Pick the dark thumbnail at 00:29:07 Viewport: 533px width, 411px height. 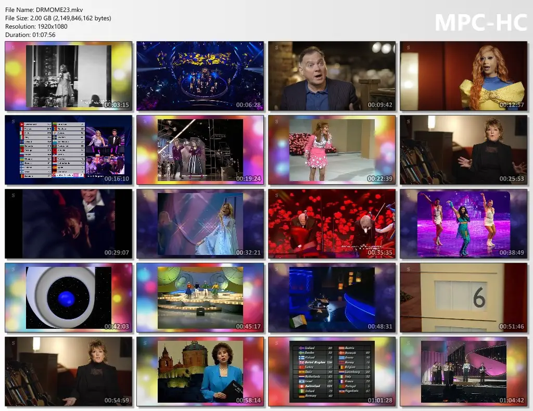[69, 224]
